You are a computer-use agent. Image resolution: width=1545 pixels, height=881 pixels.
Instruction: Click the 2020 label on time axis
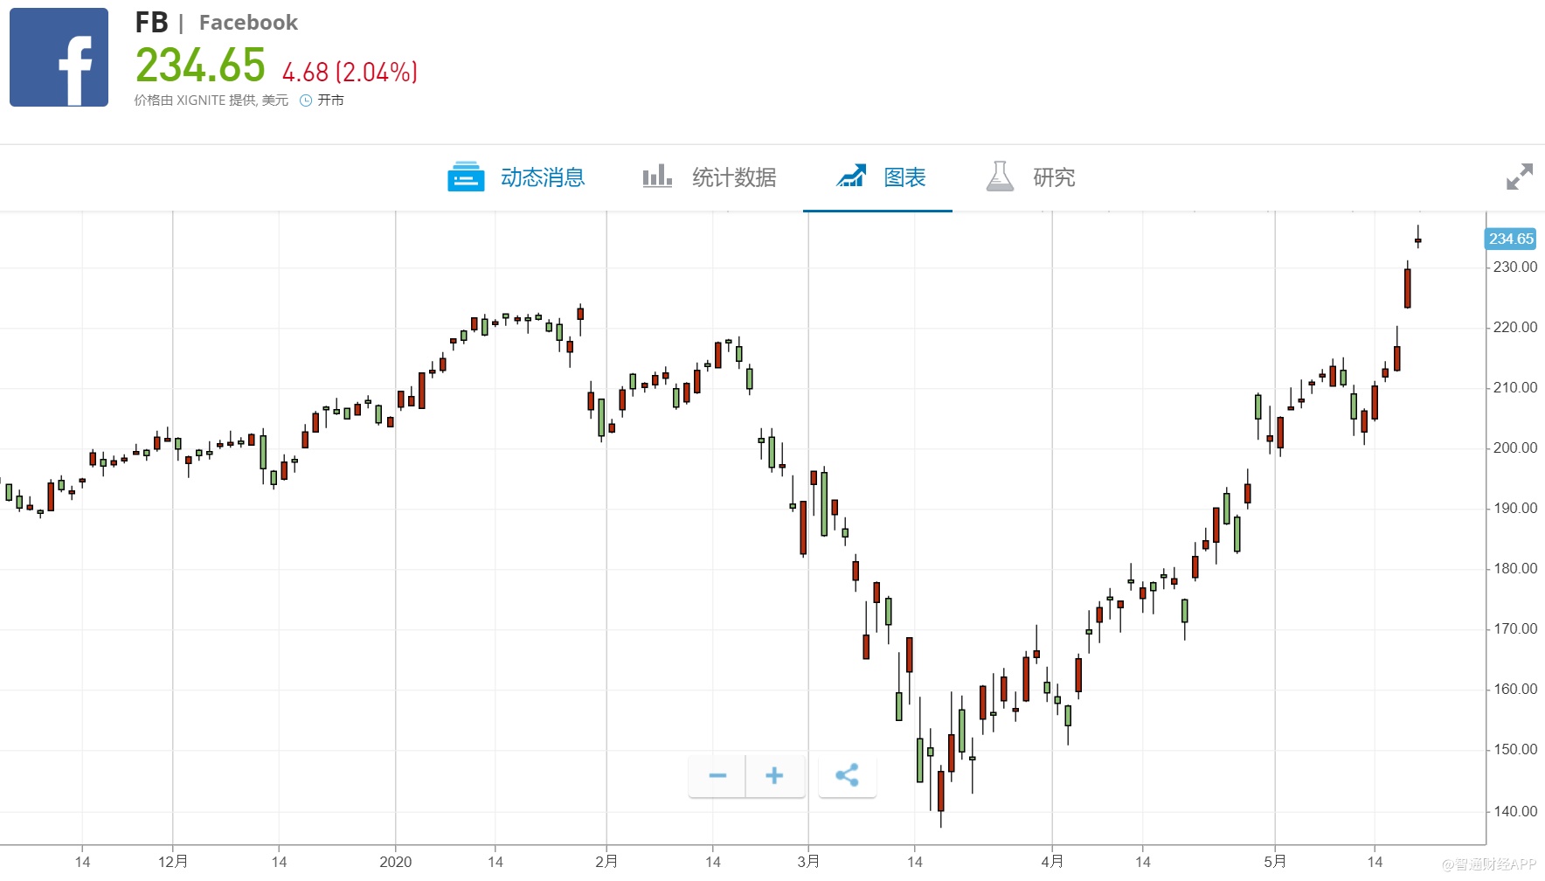point(395,862)
